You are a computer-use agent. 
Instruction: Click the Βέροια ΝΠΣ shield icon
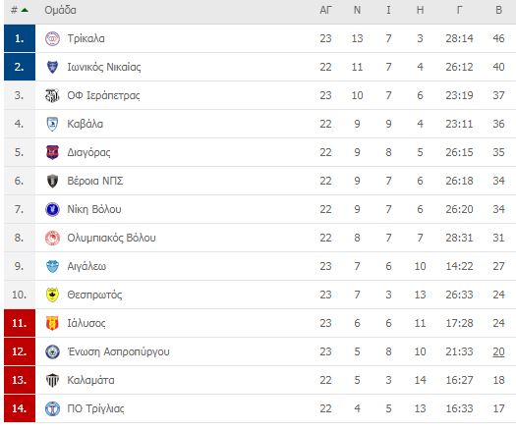(52, 181)
